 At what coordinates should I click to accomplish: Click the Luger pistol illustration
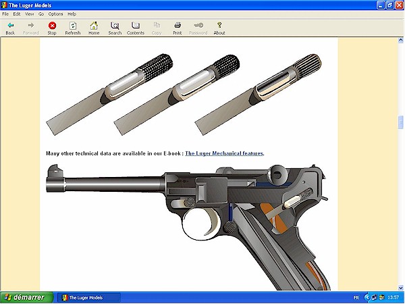pyautogui.click(x=188, y=227)
